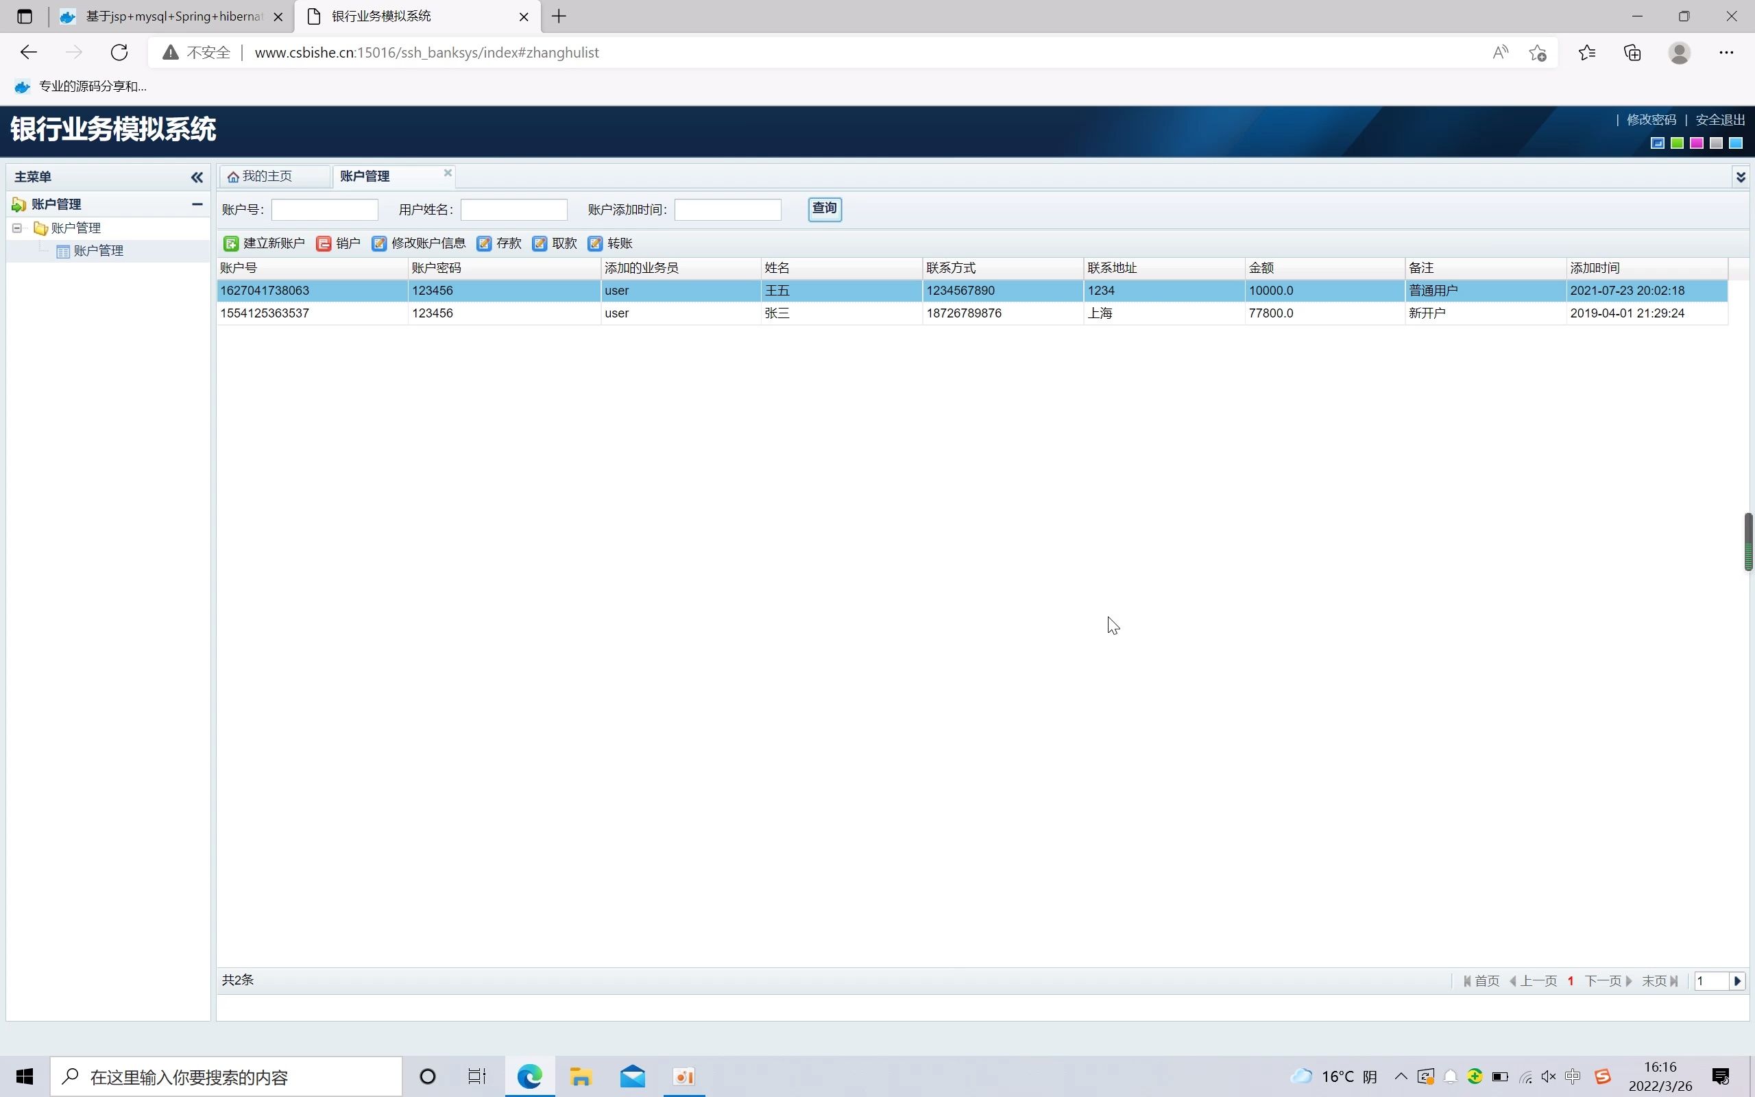
Task: Click the tab actions menu icon
Action: [24, 16]
